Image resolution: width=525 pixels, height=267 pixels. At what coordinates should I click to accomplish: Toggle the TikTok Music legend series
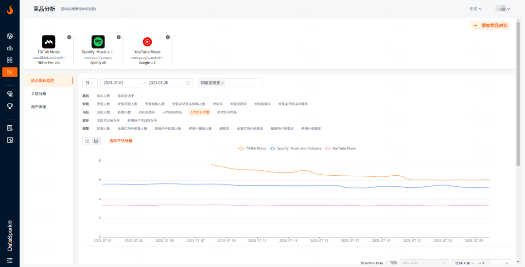coord(252,148)
